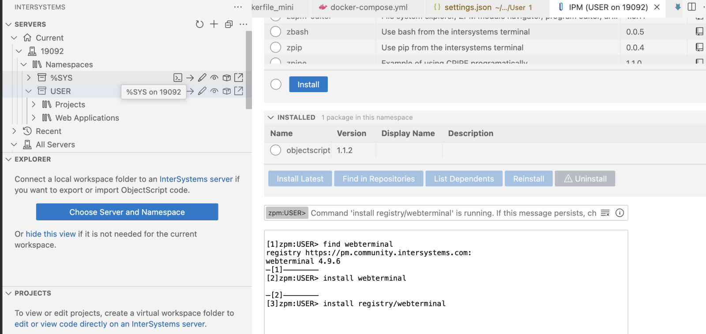Image resolution: width=706 pixels, height=334 pixels.
Task: Click the Display Name column header
Action: coord(408,134)
